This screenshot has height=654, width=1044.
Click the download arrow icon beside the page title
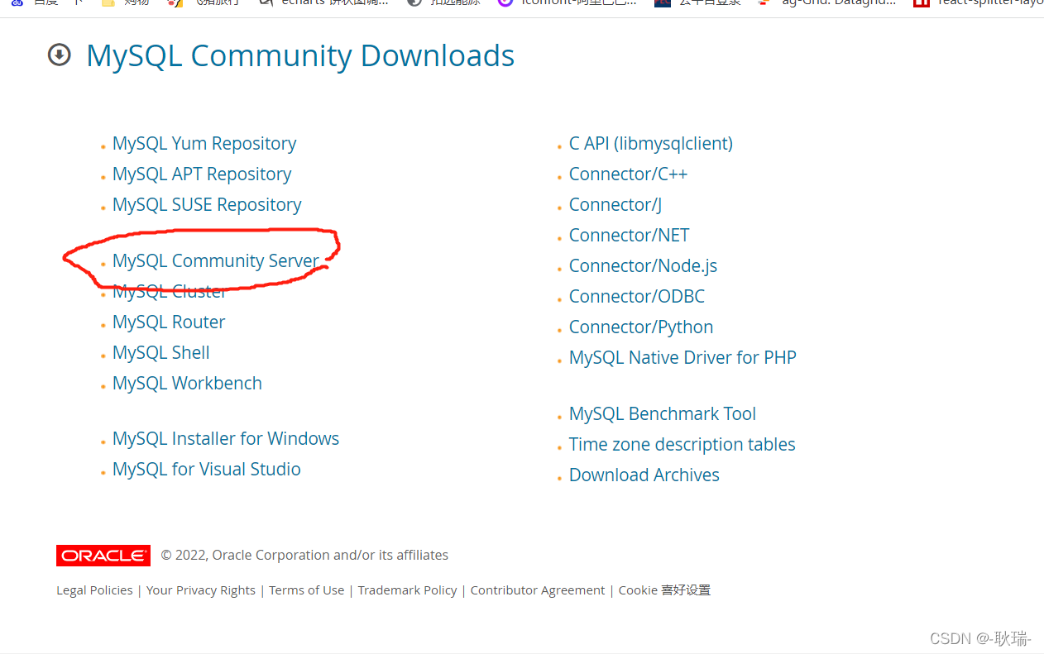[x=60, y=55]
